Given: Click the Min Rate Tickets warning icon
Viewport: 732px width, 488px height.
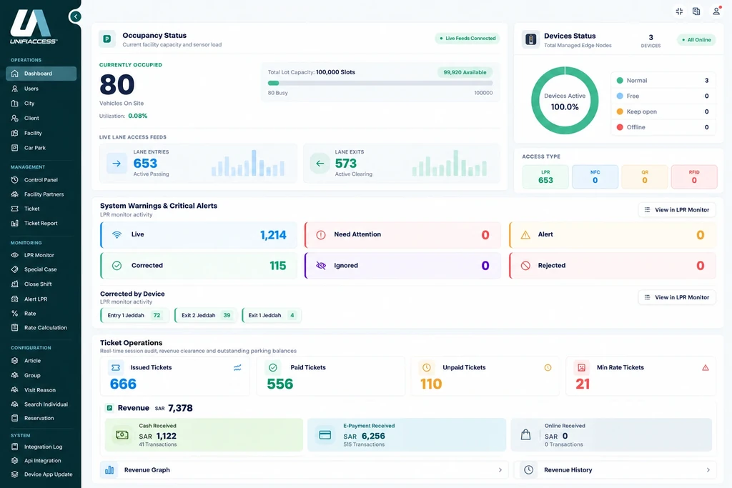Looking at the screenshot, I should point(706,368).
